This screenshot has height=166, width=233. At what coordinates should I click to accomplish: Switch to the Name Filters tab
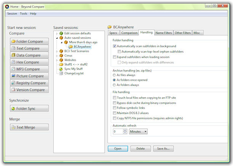pyautogui.click(x=164, y=33)
